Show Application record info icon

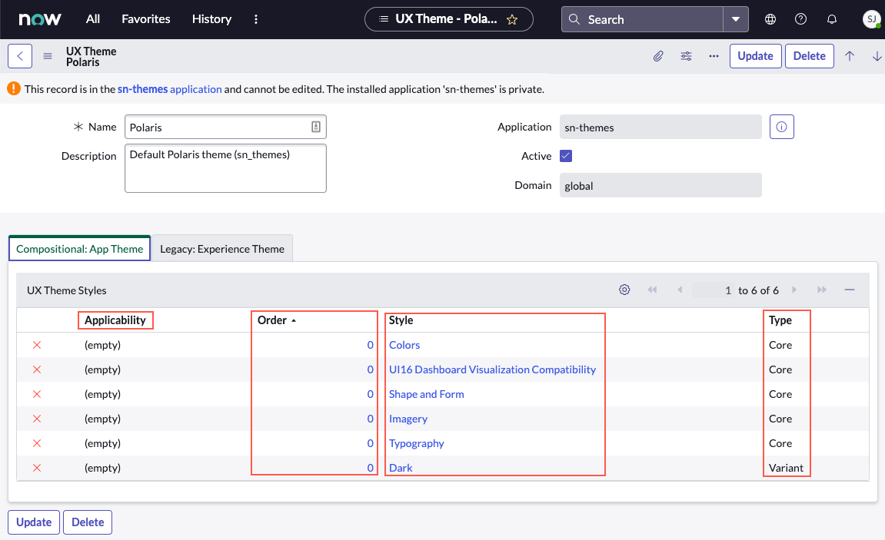tap(781, 127)
